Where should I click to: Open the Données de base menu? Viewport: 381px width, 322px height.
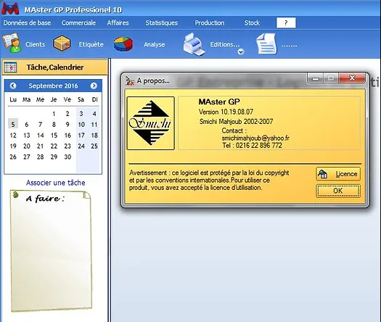[x=27, y=22]
